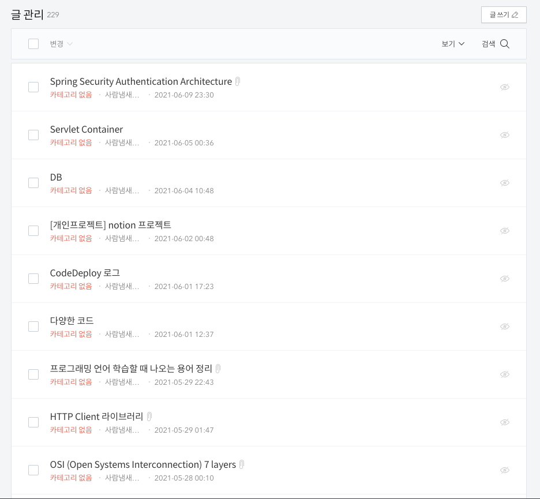The image size is (540, 499).
Task: Select the 다양한 코드 post checkbox
Action: click(x=33, y=327)
